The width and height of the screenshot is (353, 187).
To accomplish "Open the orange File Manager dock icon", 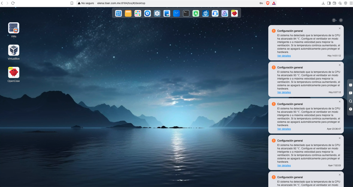I will tap(128, 13).
